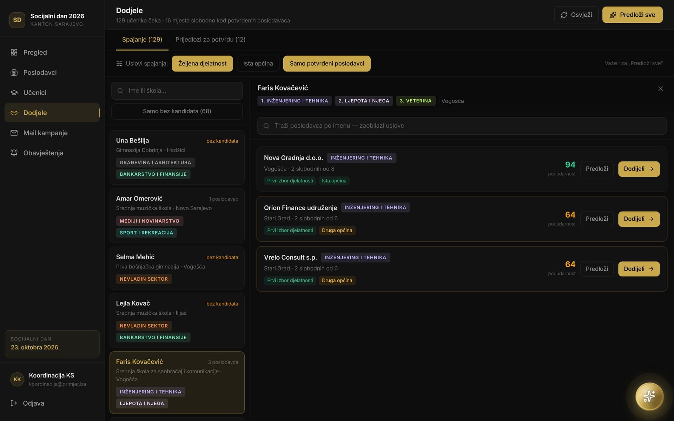The height and width of the screenshot is (421, 674).
Task: Open the Prijedlozi za potvrdu (12) tab
Action: click(210, 40)
